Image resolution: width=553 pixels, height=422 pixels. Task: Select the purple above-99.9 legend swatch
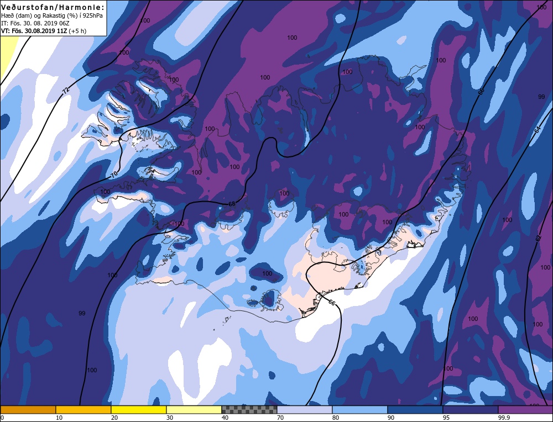point(525,409)
